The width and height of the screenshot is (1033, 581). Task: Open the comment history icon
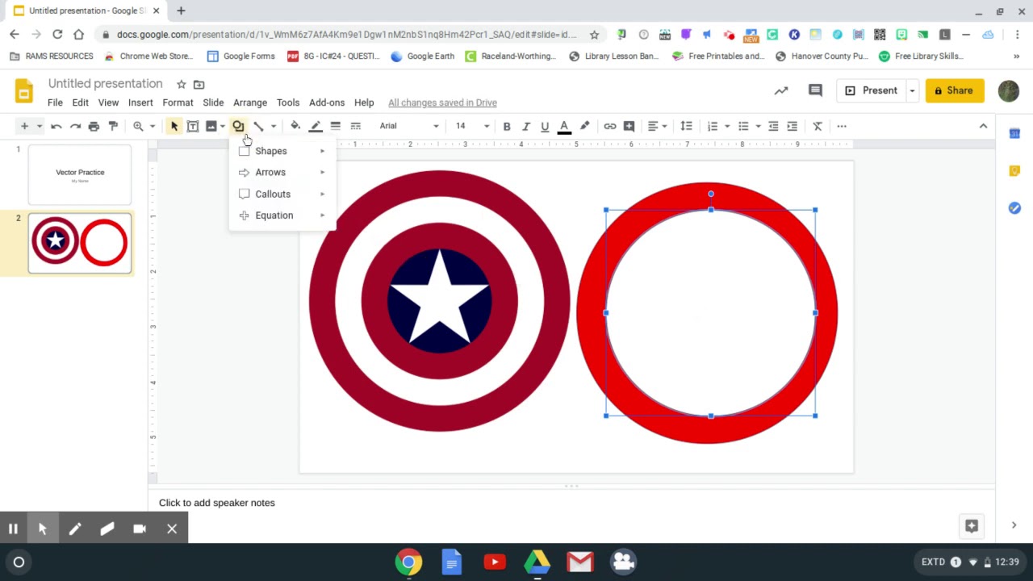coord(815,90)
